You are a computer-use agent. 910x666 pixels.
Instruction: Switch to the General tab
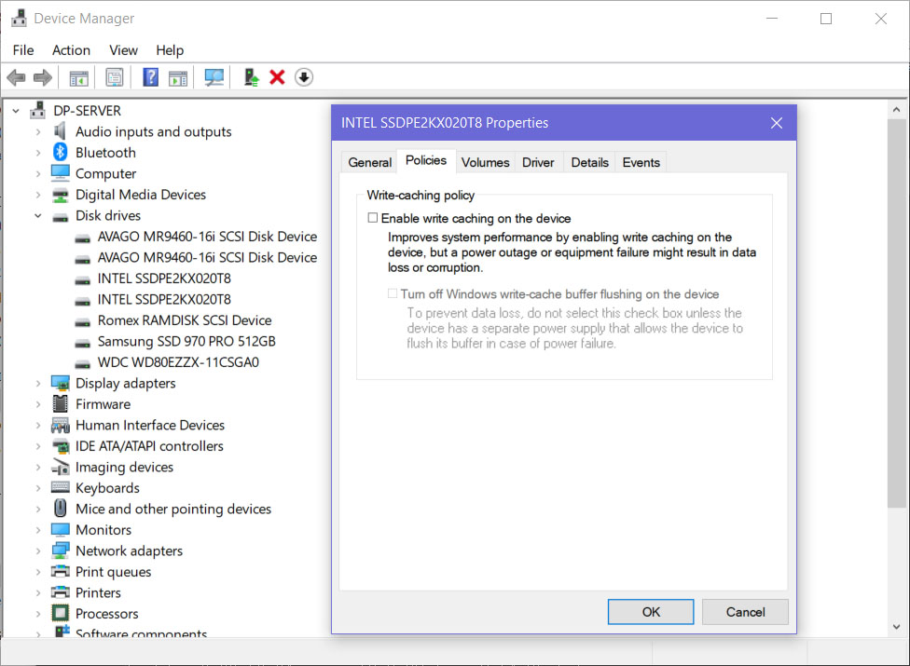[x=369, y=162]
